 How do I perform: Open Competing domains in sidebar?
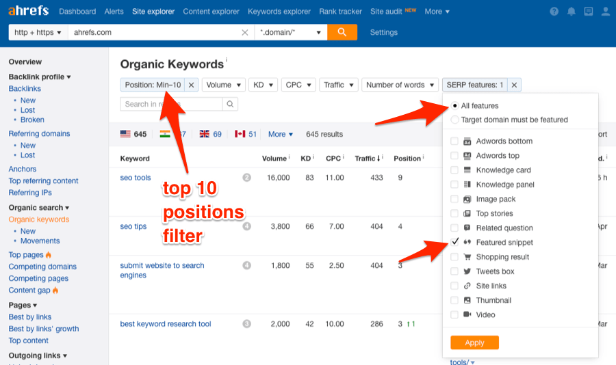[42, 267]
